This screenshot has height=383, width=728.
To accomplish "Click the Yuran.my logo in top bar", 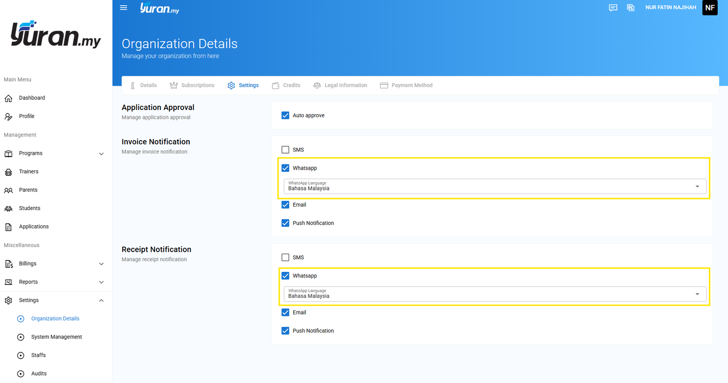I will [160, 8].
